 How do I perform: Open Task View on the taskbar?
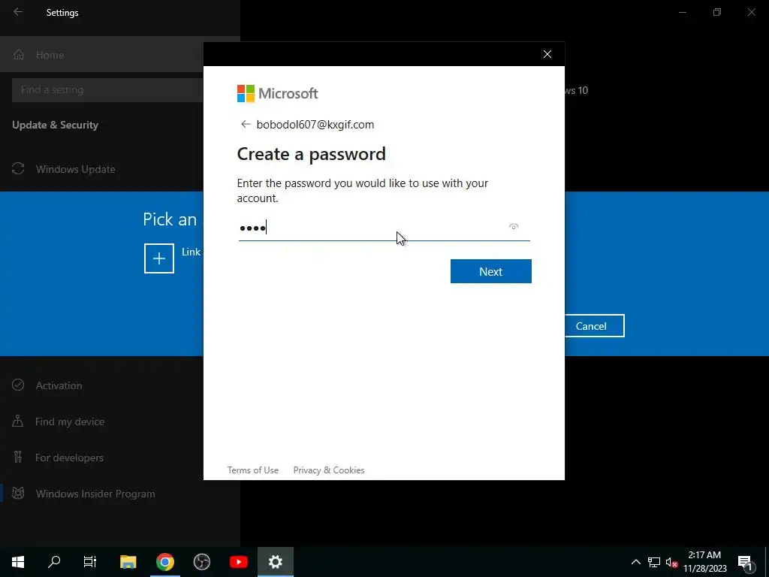(90, 562)
